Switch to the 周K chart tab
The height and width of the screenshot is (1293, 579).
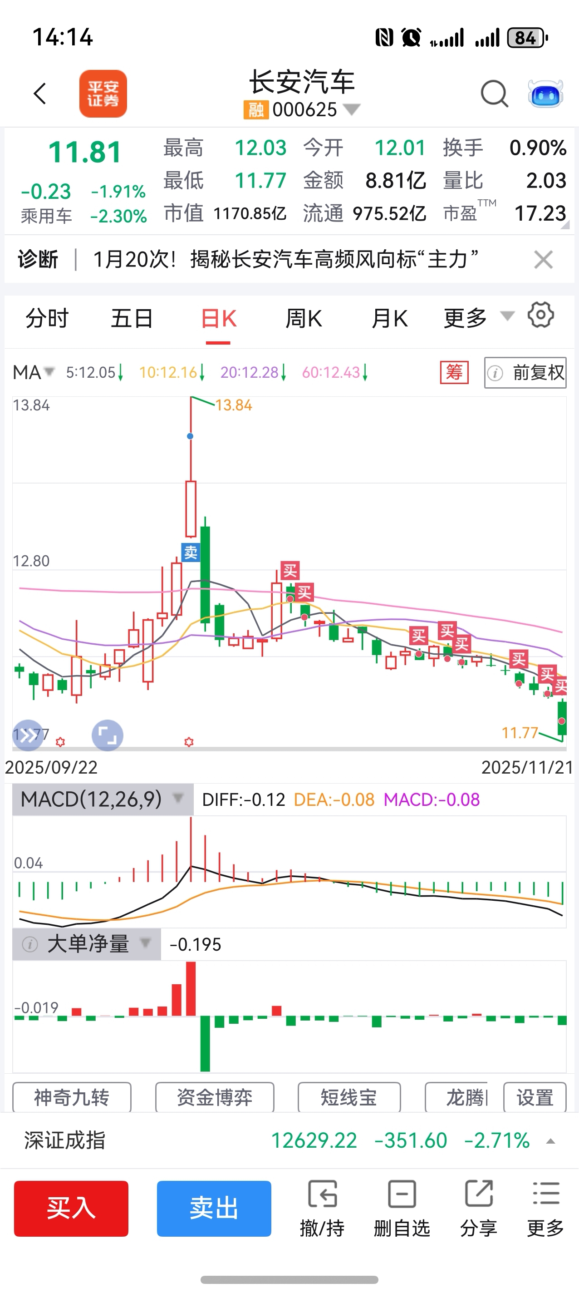(x=304, y=319)
